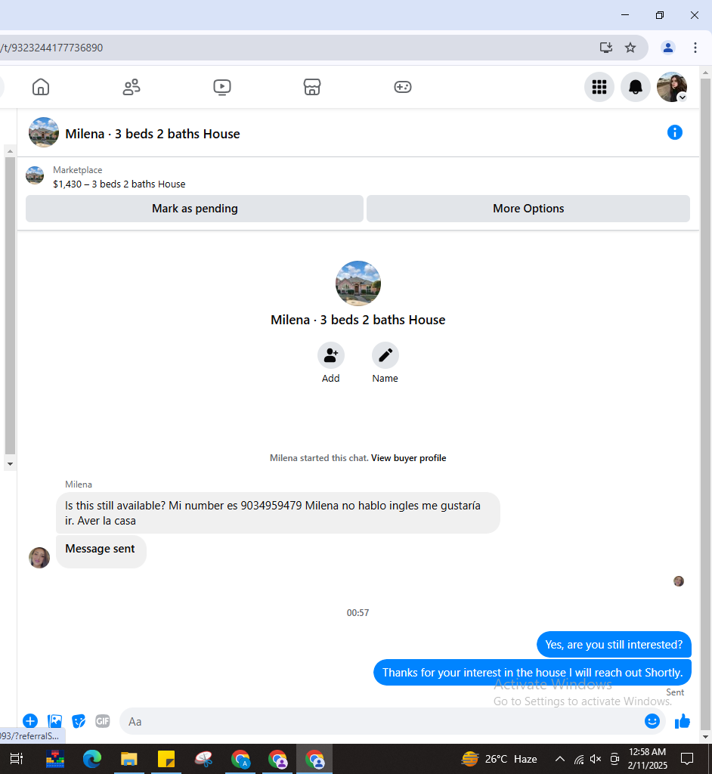Click the install app icon in address bar

tap(606, 48)
